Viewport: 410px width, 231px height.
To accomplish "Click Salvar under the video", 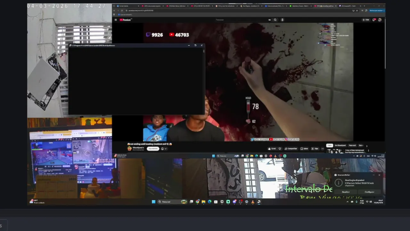I will pos(304,149).
